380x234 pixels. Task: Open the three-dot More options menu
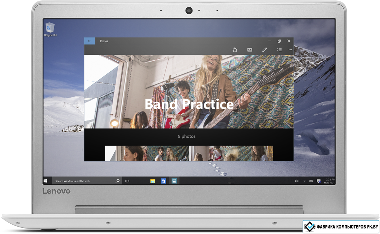[x=290, y=50]
